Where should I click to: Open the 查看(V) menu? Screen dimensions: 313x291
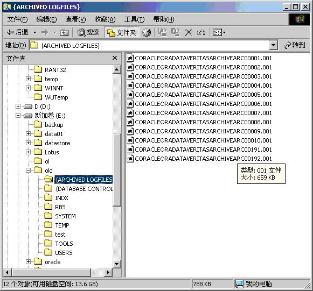pos(75,19)
